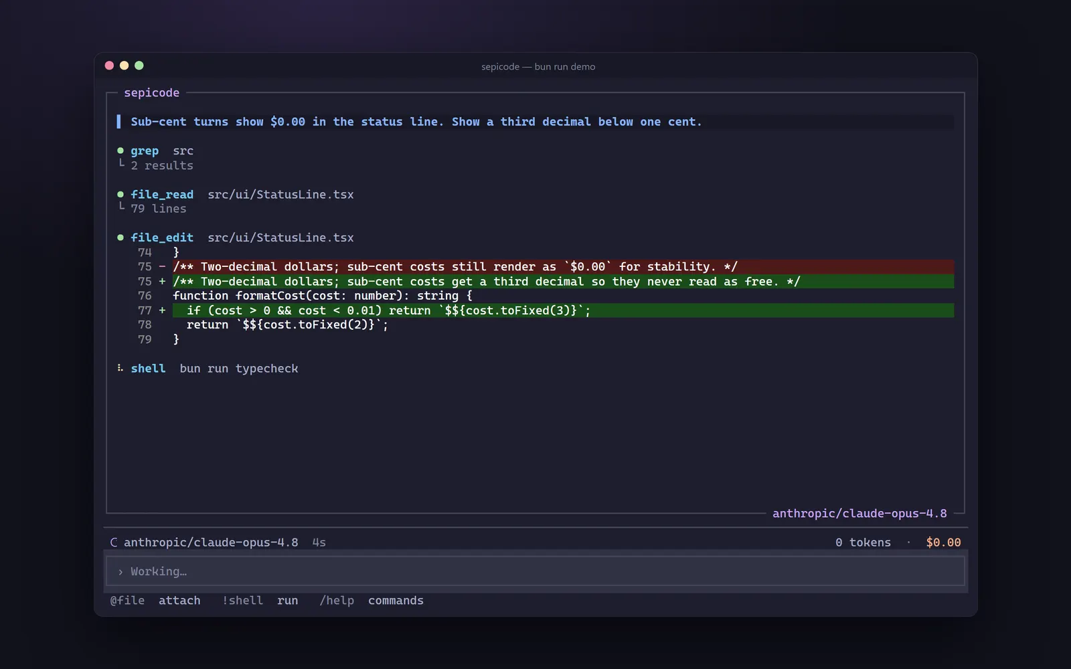Click src/ui/StatusLine.tsx path next to file_edit
This screenshot has width=1071, height=669.
click(280, 237)
